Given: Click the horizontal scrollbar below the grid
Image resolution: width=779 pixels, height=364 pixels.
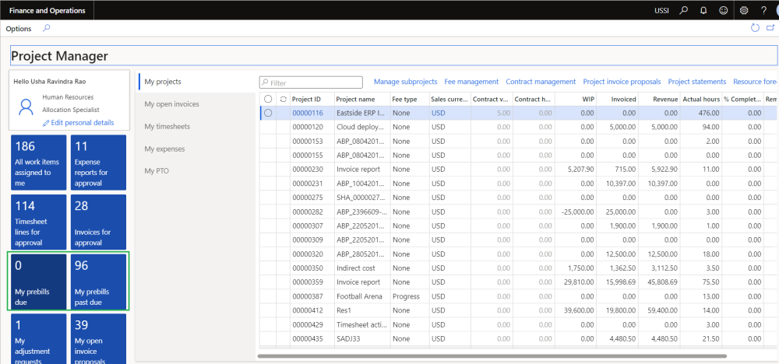Looking at the screenshot, I should click(491, 356).
